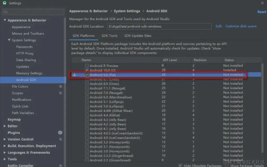The height and width of the screenshot is (167, 267).
Task: Select Android SDK in the tree
Action: [x=33, y=80]
